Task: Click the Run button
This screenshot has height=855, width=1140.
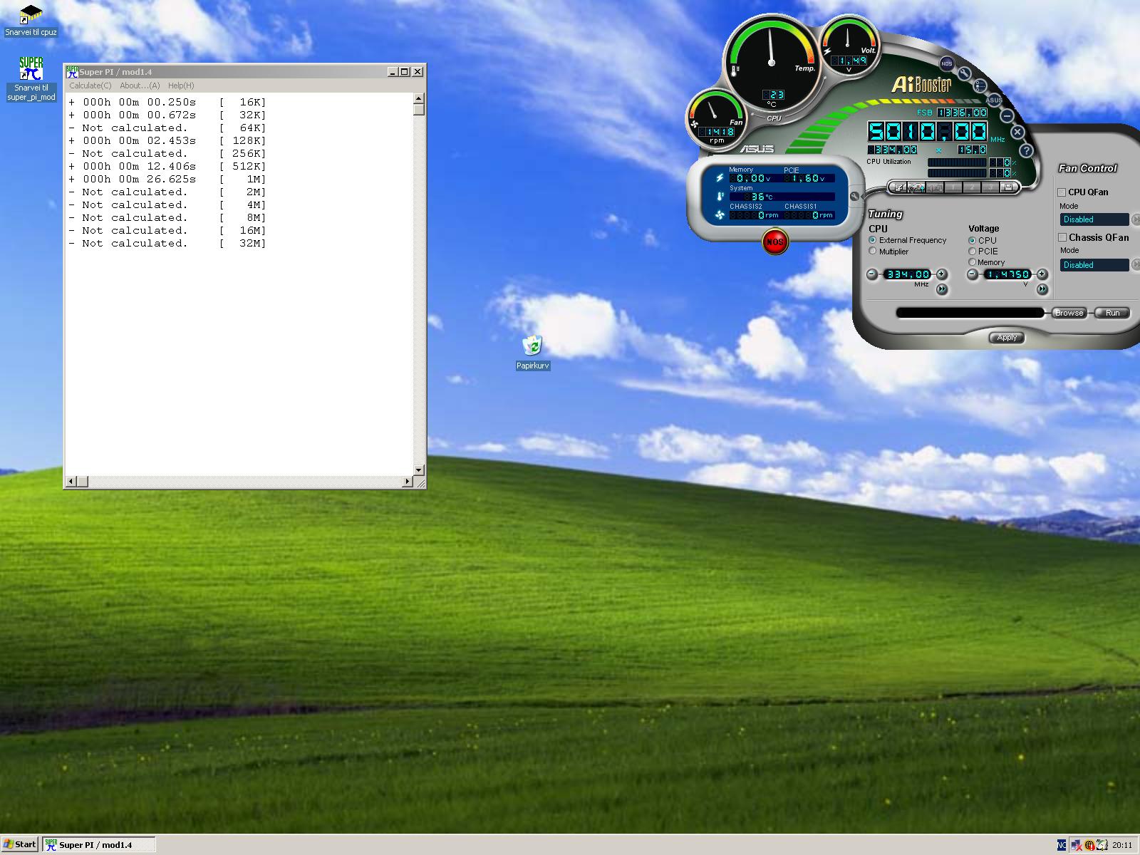Action: pyautogui.click(x=1112, y=313)
